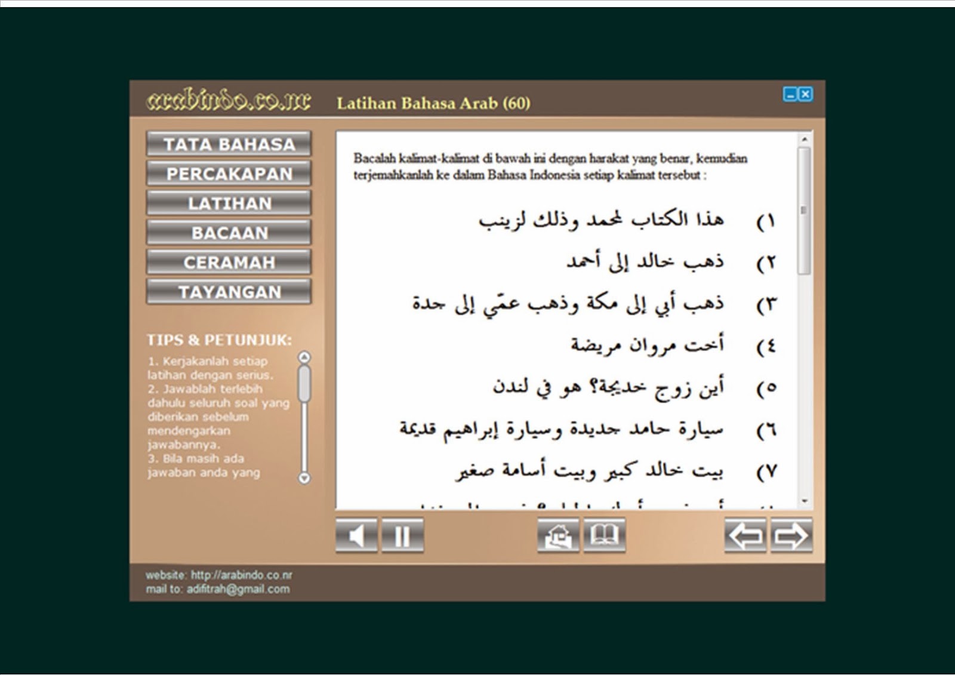Select the LATIHAN menu entry
Image resolution: width=955 pixels, height=675 pixels.
tap(229, 203)
